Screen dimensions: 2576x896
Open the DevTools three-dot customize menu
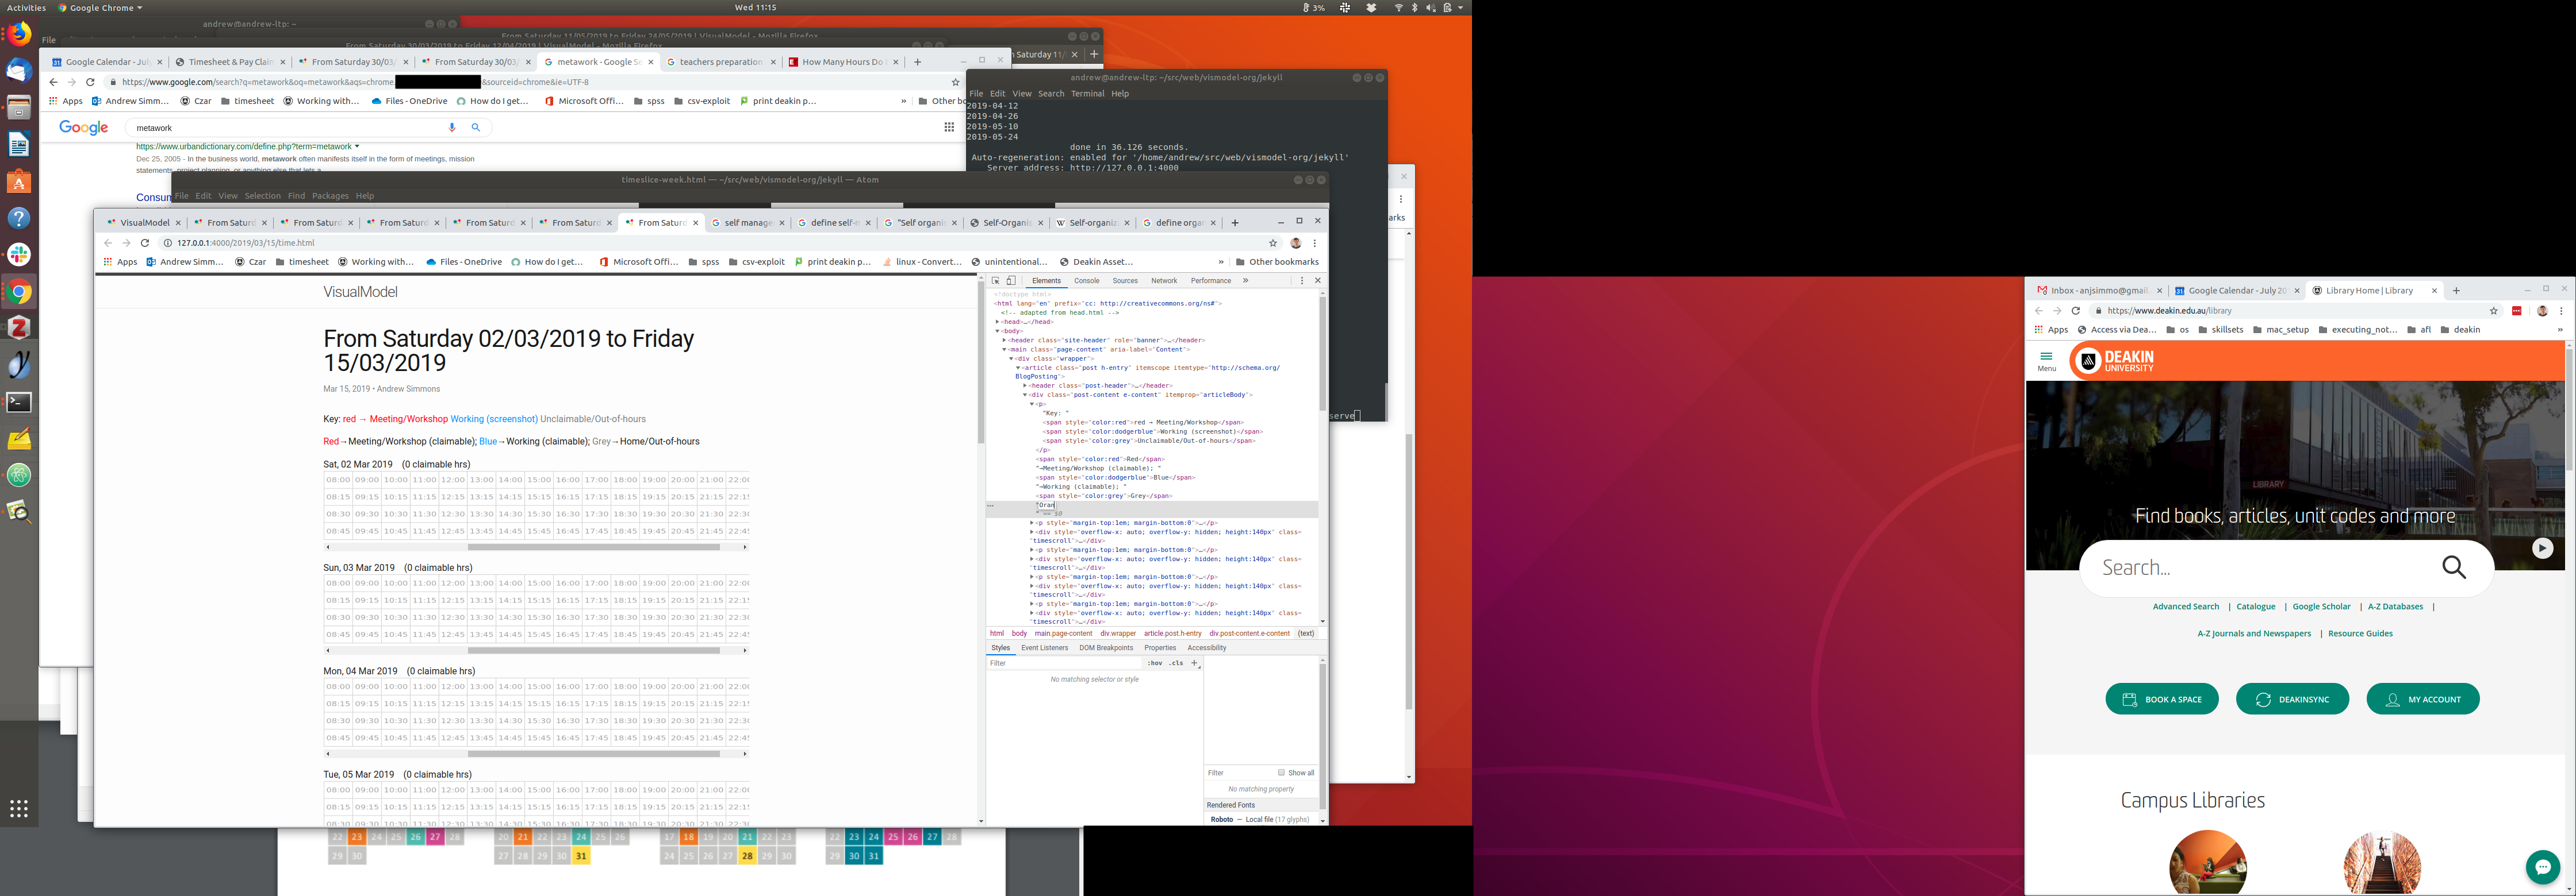coord(1302,281)
